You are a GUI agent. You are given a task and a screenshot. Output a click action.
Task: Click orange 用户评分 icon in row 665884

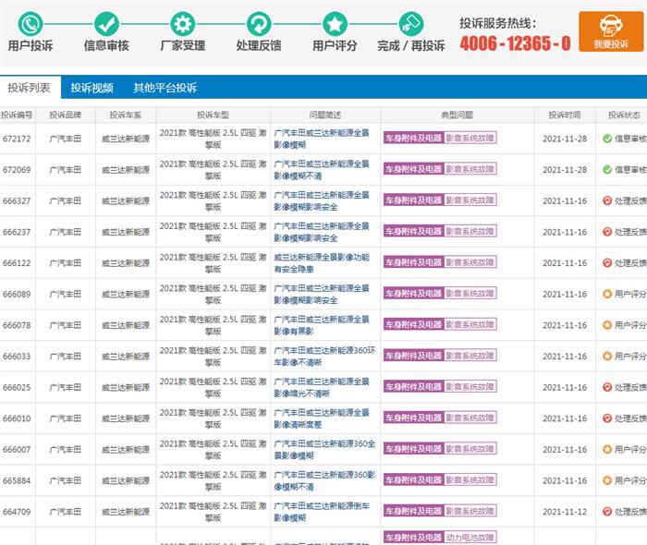[607, 480]
